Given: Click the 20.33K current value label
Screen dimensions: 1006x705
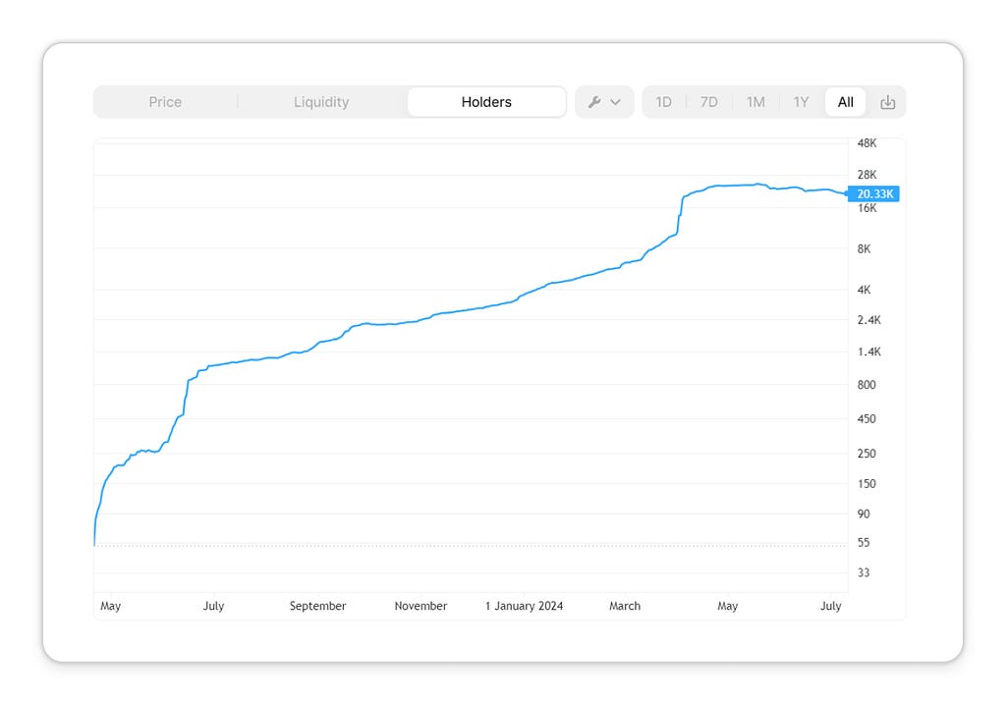Looking at the screenshot, I should click(873, 193).
